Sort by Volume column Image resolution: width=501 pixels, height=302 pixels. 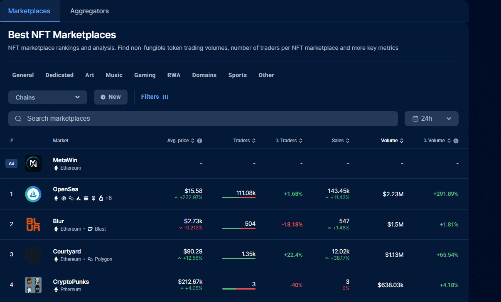pos(392,141)
